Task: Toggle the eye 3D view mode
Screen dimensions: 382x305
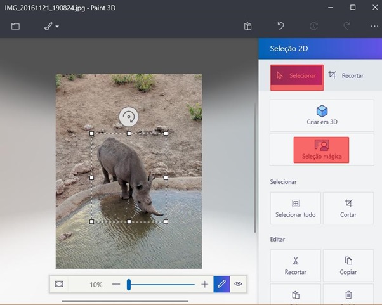Action: [238, 284]
